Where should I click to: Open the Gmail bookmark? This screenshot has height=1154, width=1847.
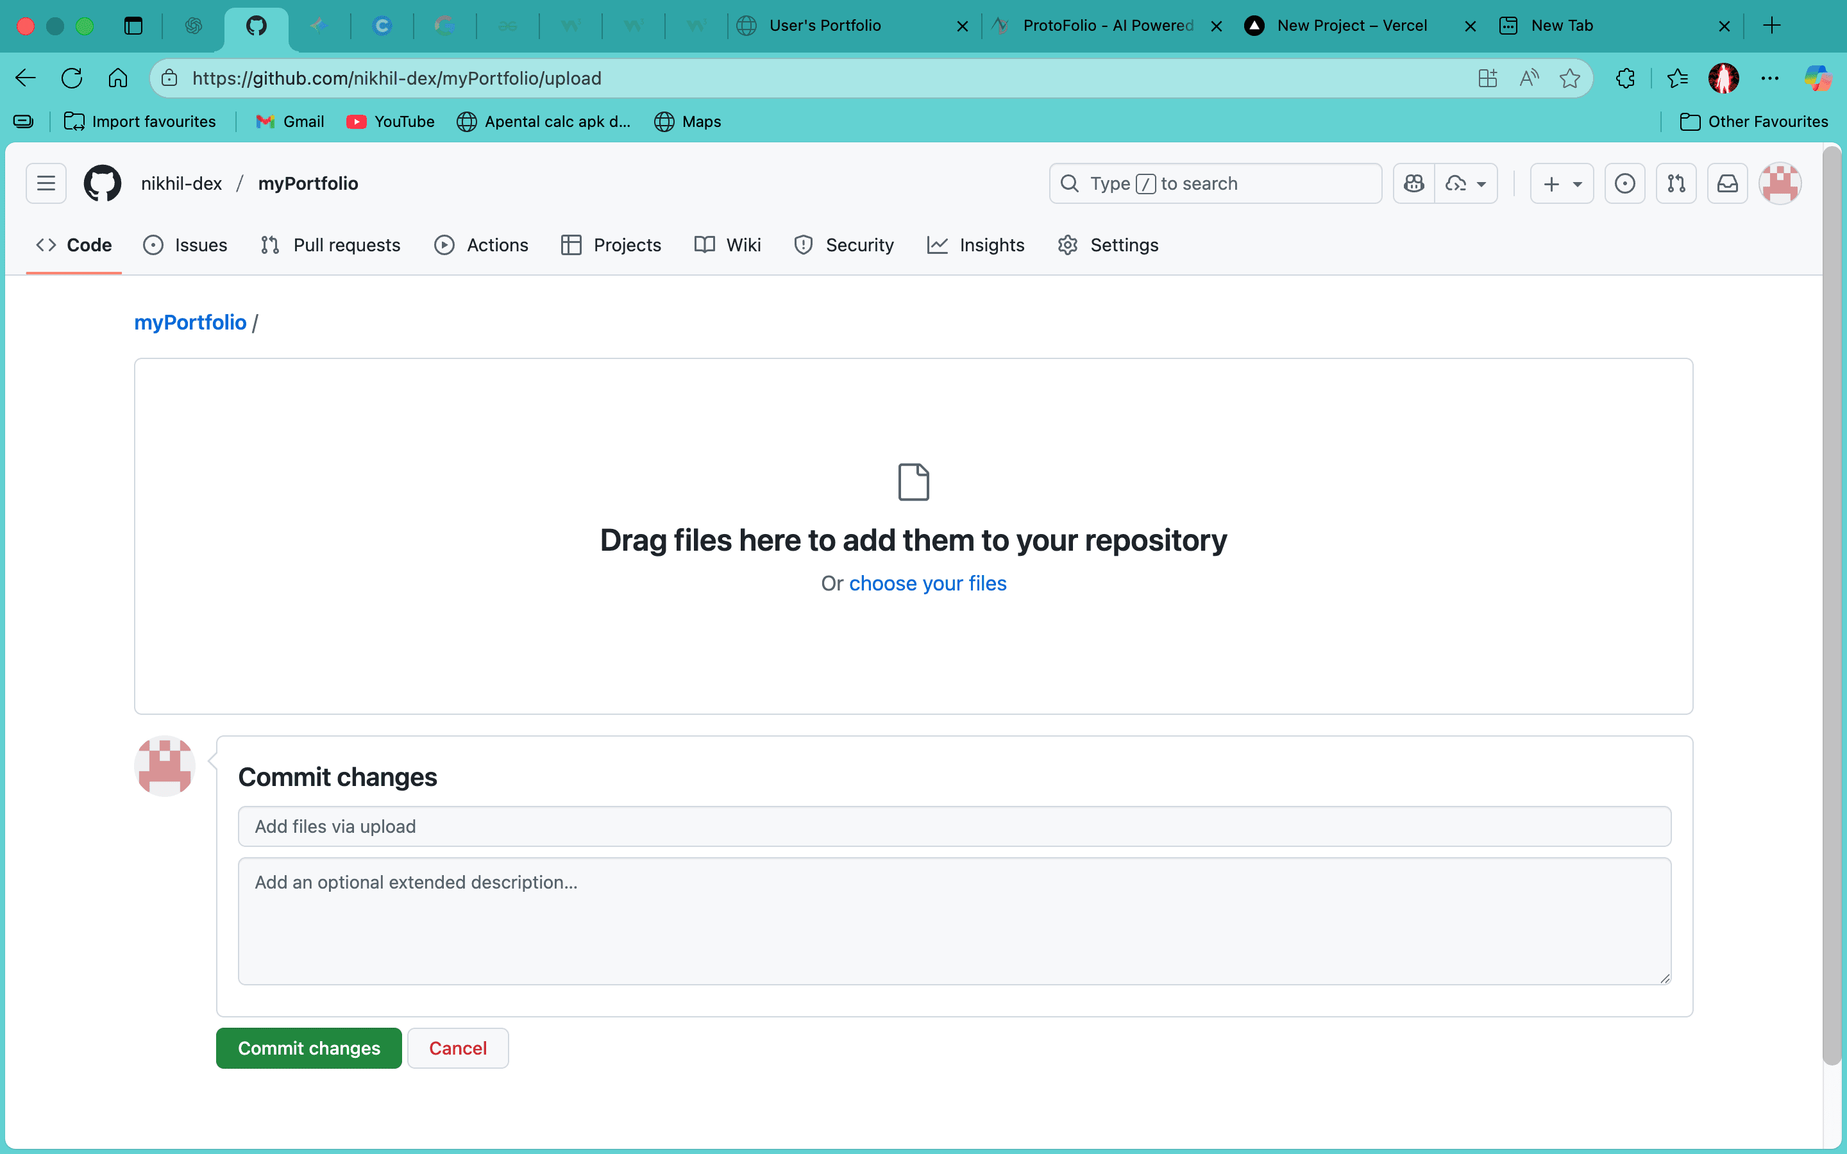click(290, 121)
